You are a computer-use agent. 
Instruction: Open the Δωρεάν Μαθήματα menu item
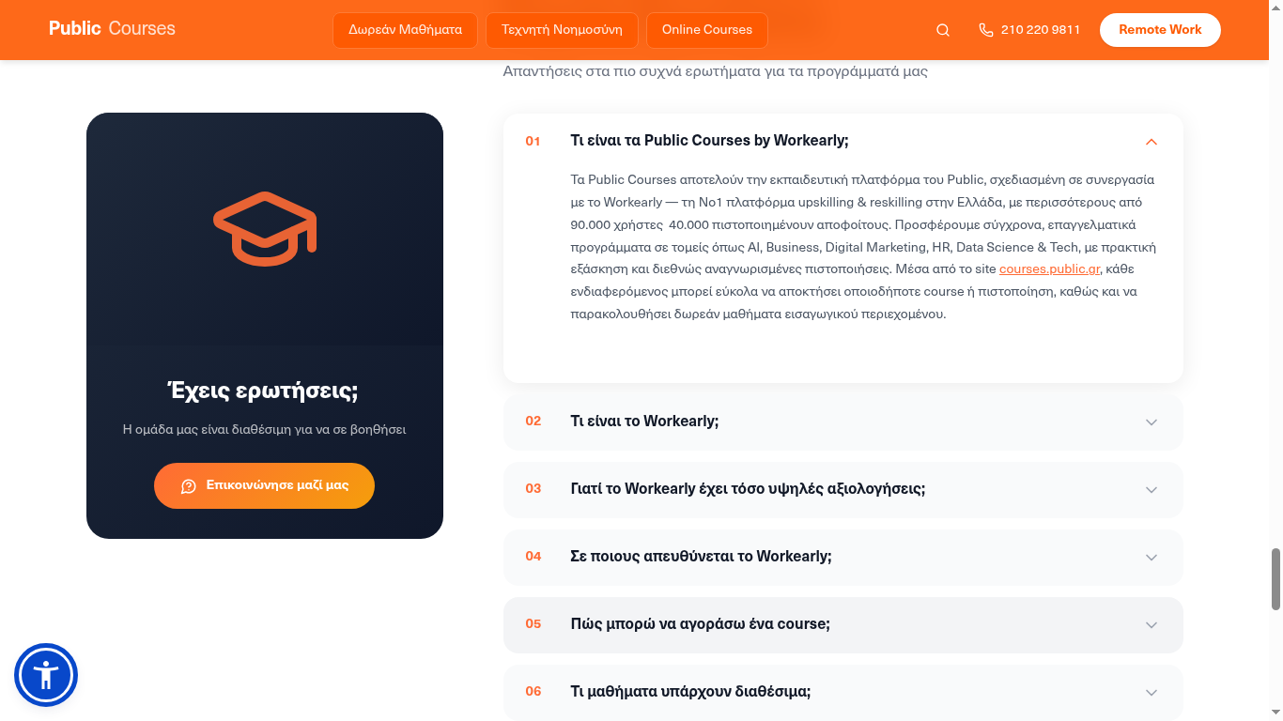click(405, 30)
